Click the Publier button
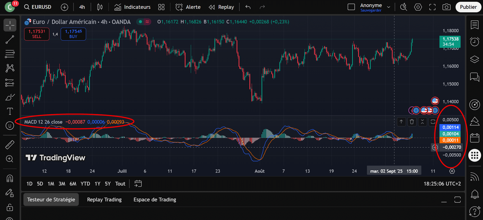483x220 pixels. tap(468, 7)
